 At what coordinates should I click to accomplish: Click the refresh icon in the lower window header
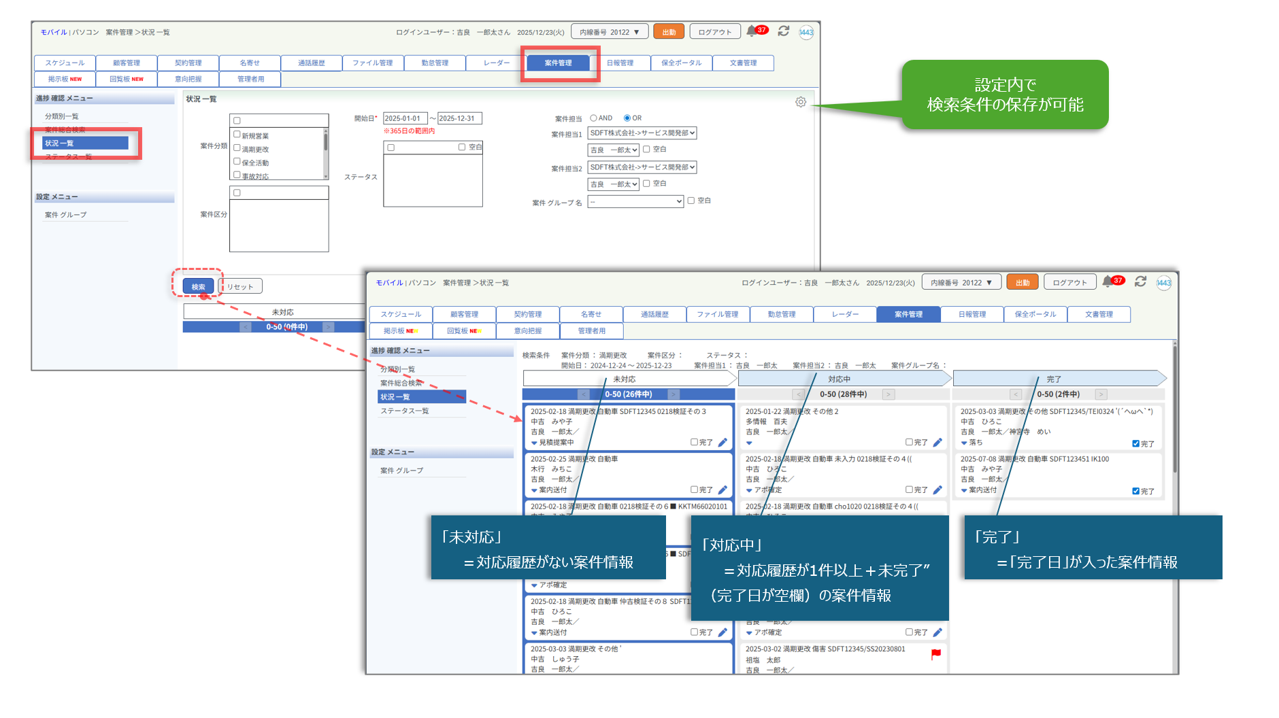click(1141, 281)
